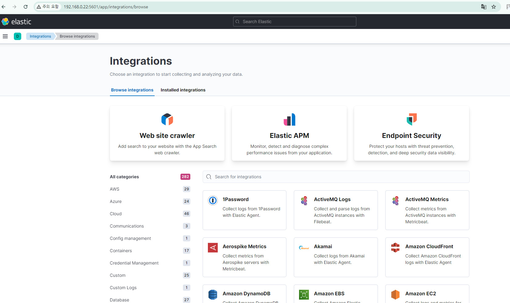Screen dimensions: 510x303
Task: Click the 1Password integration icon
Action: 213,200
